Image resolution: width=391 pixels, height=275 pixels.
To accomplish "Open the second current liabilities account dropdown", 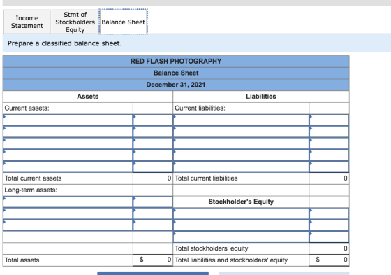I will point(241,132).
